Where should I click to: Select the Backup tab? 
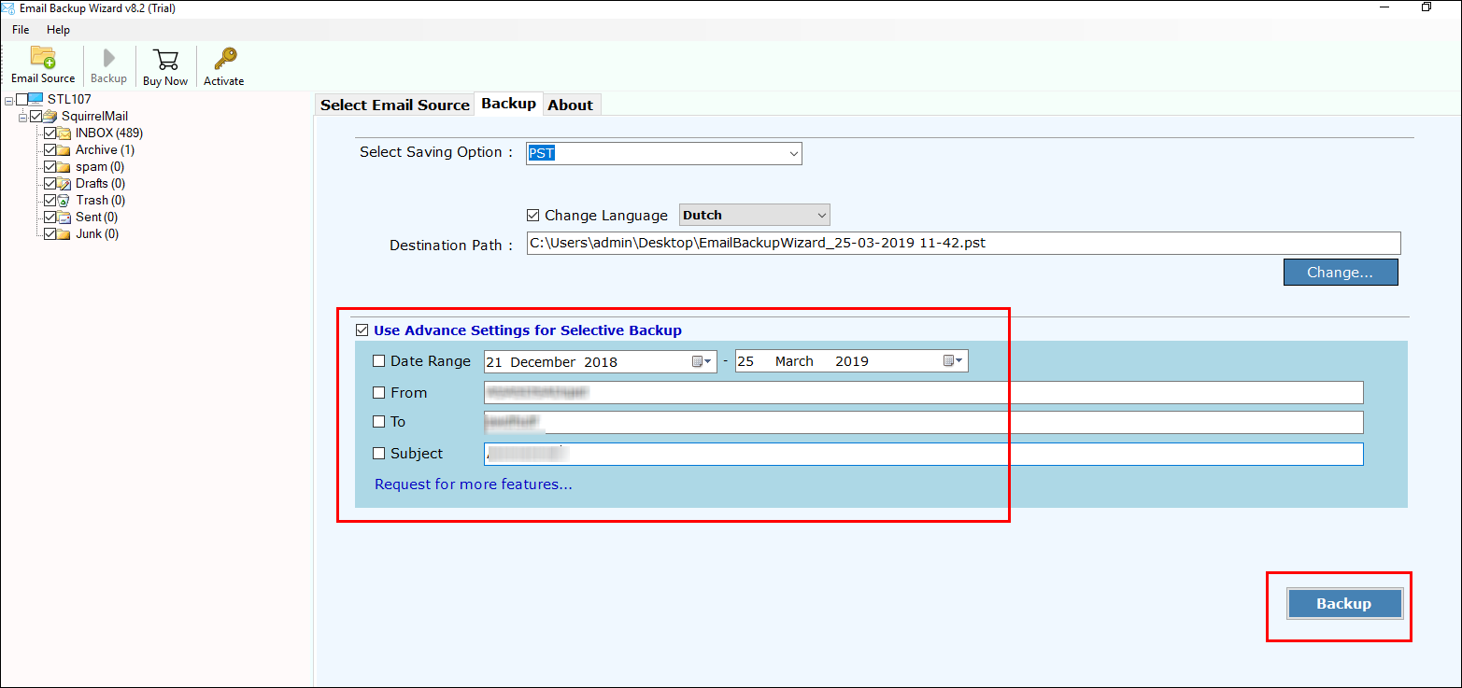click(x=508, y=104)
